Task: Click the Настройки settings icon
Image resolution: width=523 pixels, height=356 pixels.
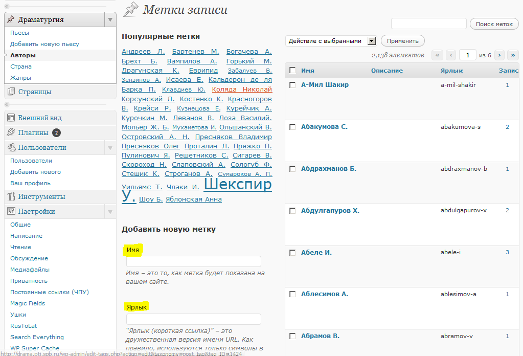Action: 11,211
